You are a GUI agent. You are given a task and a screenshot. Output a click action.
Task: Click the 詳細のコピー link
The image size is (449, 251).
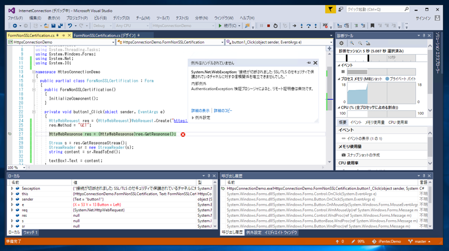pos(223,110)
